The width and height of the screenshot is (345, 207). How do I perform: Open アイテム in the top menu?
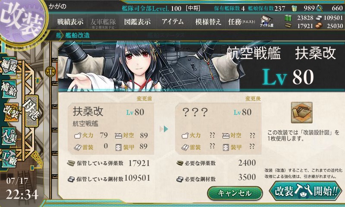[172, 22]
